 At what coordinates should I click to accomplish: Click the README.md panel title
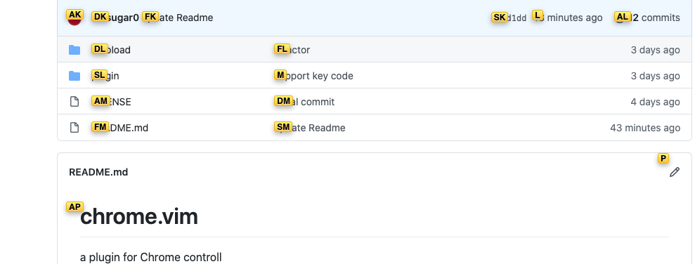pos(98,172)
